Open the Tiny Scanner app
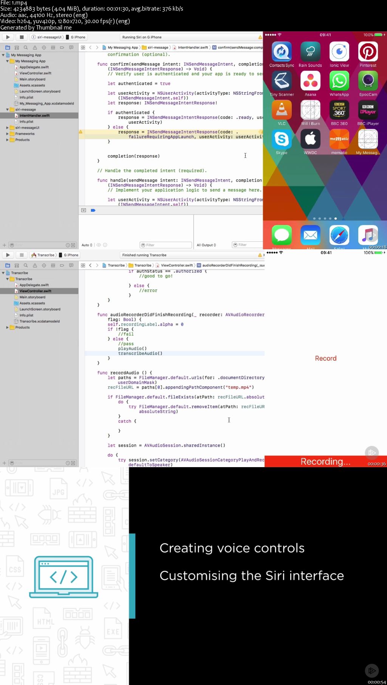Screen dimensions: 387x685 click(282, 81)
